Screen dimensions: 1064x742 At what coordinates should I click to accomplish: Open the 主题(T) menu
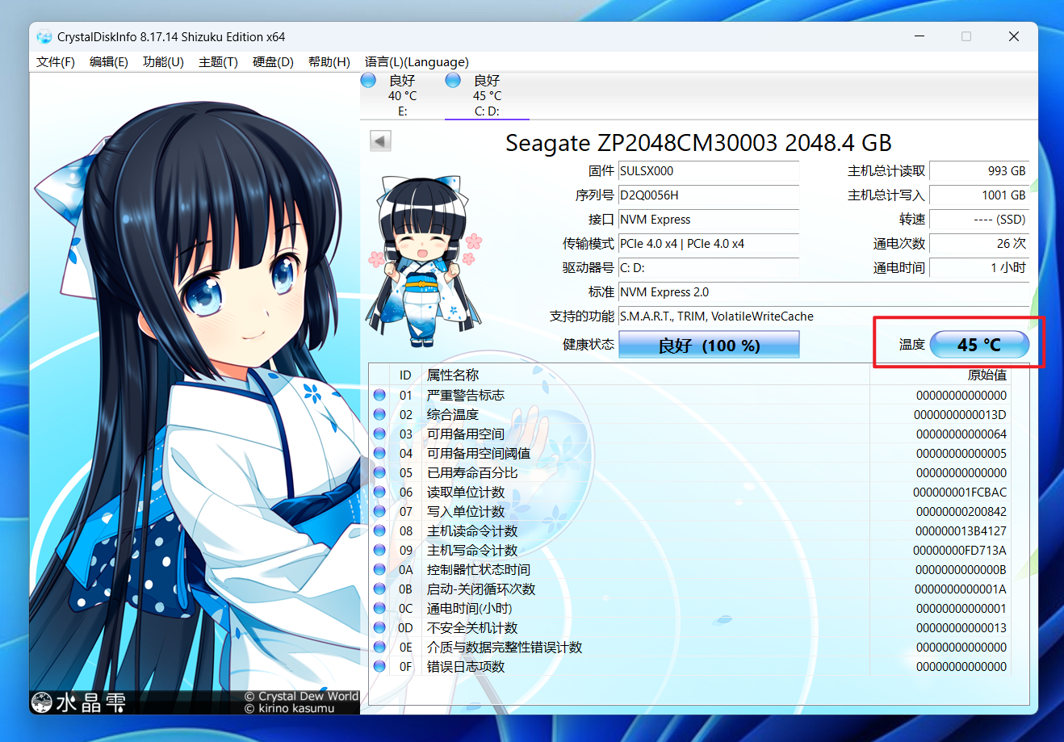[218, 62]
